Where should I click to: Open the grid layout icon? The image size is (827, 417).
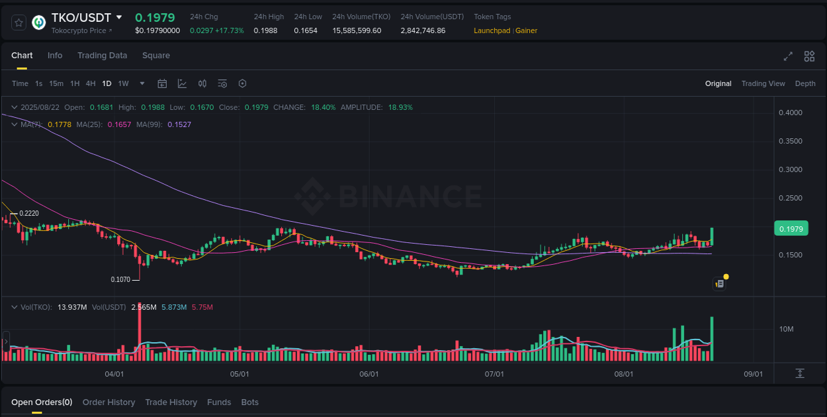pyautogui.click(x=809, y=57)
